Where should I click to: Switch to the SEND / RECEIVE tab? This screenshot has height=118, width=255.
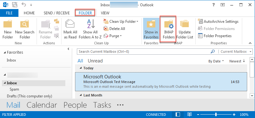(x=57, y=13)
